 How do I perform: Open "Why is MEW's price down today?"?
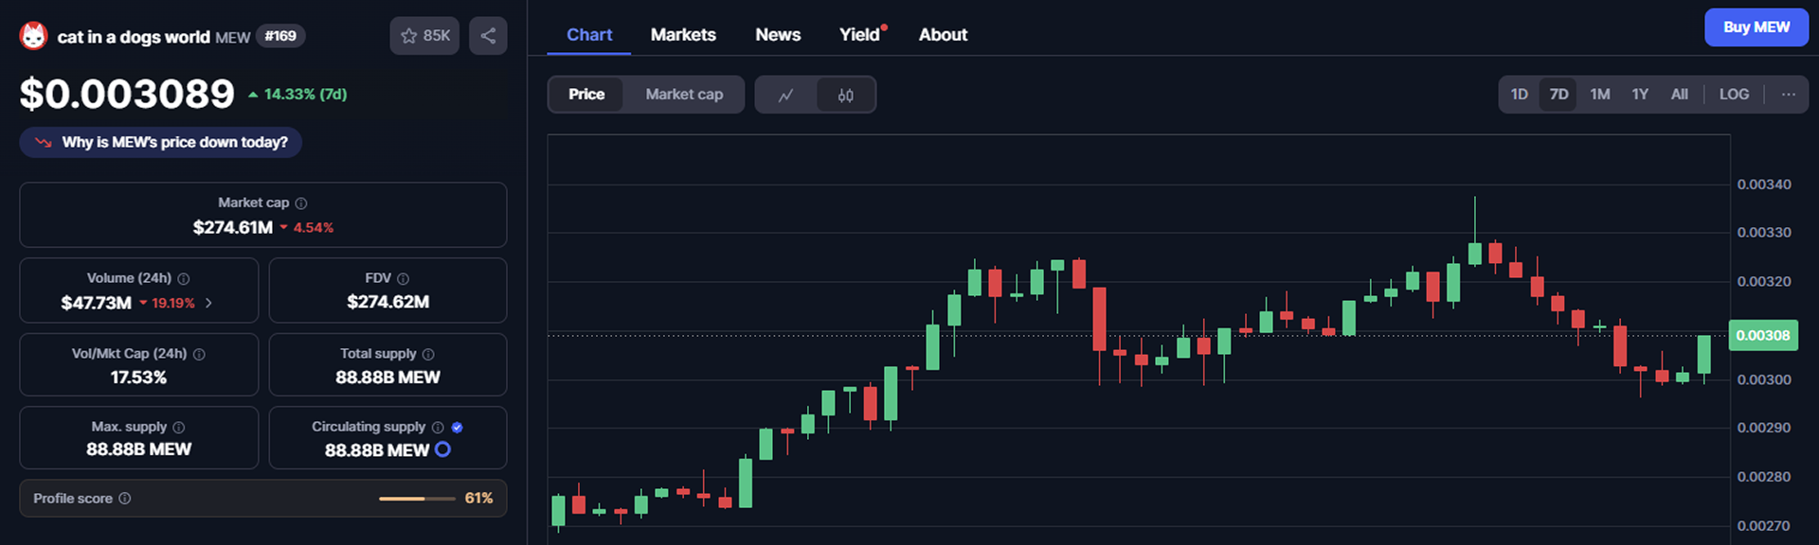click(161, 143)
